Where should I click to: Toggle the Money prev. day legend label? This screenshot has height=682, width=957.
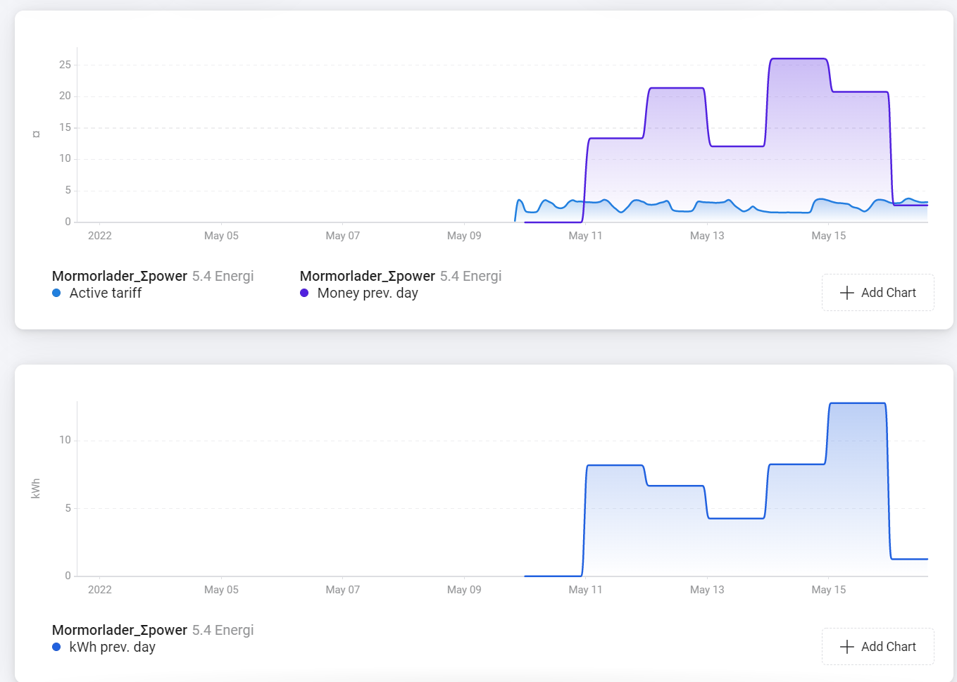click(x=368, y=293)
